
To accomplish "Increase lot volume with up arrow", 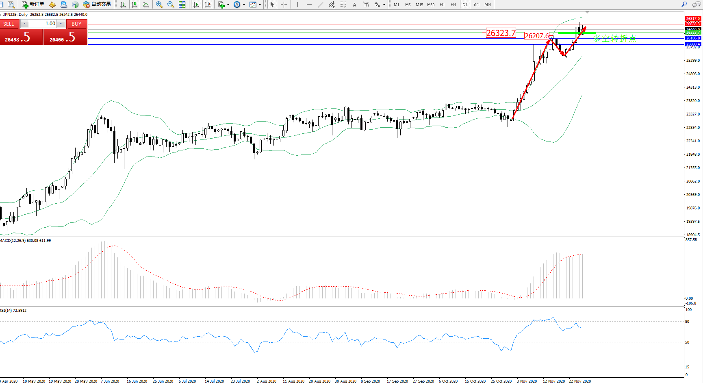I will click(x=61, y=24).
